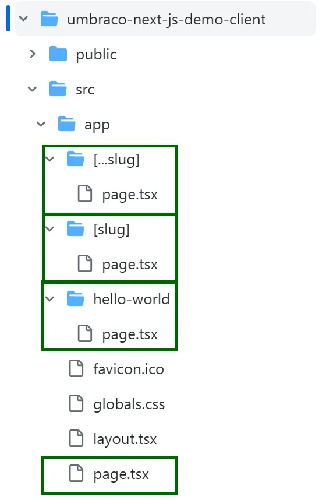This screenshot has width=333, height=500.
Task: Click file icon of page.tsx under [...slug]
Action: (85, 193)
